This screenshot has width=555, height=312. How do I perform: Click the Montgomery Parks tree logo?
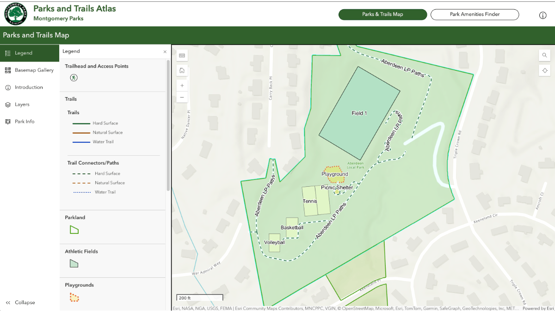click(x=15, y=14)
